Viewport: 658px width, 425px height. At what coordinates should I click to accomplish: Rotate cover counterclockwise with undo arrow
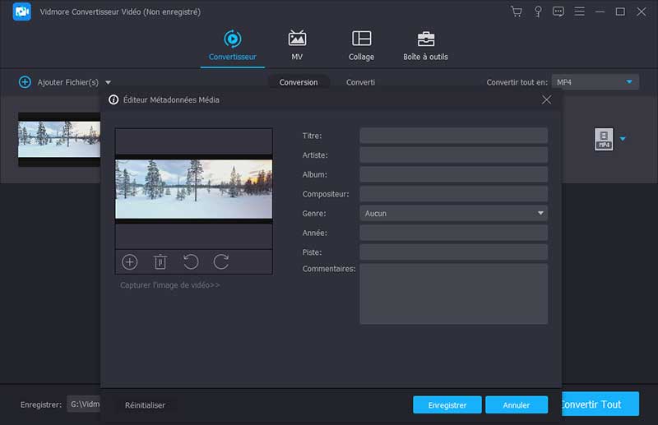coord(191,262)
